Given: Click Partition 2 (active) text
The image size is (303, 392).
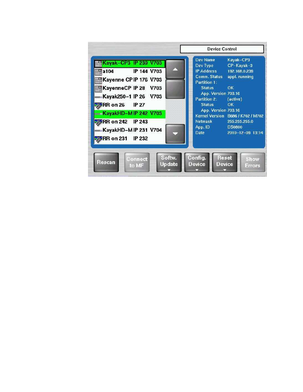Looking at the screenshot, I should pos(235,99).
